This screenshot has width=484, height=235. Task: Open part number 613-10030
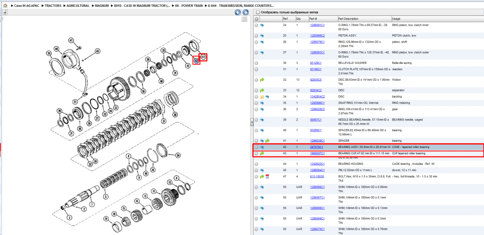pos(317,176)
